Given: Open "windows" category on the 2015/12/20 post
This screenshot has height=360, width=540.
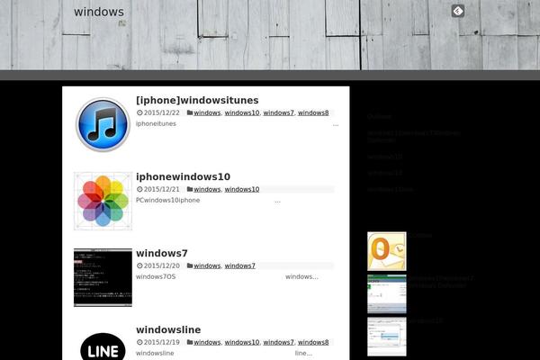Looking at the screenshot, I should (x=207, y=265).
